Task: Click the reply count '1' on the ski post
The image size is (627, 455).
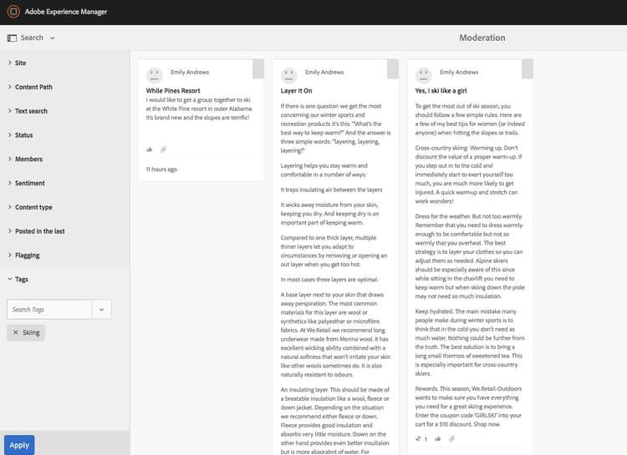Action: 426,439
